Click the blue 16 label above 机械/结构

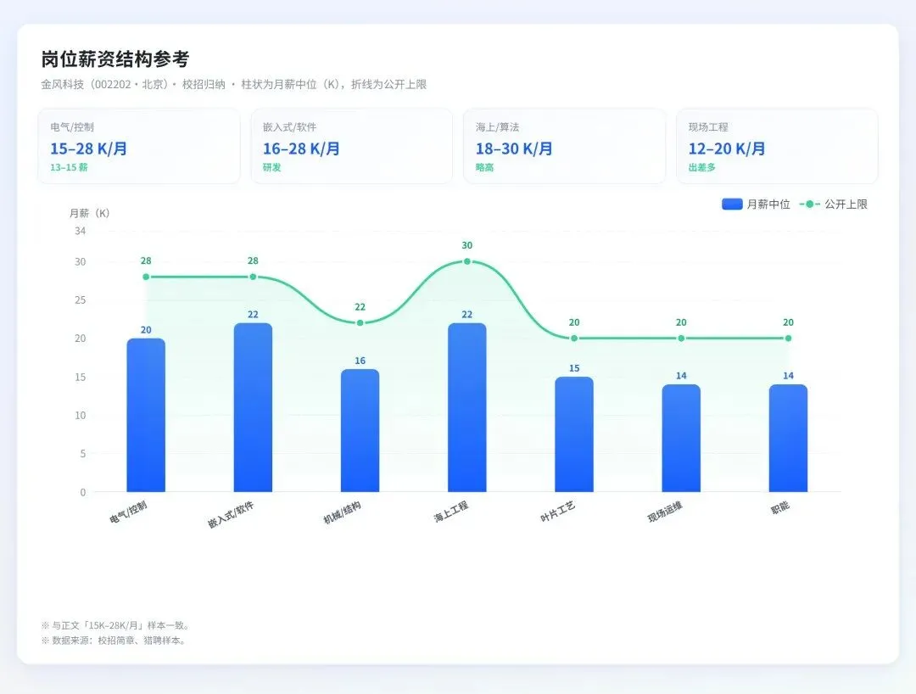(360, 361)
